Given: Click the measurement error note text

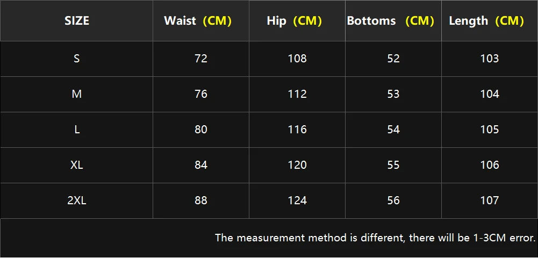Looking at the screenshot, I should [x=375, y=238].
